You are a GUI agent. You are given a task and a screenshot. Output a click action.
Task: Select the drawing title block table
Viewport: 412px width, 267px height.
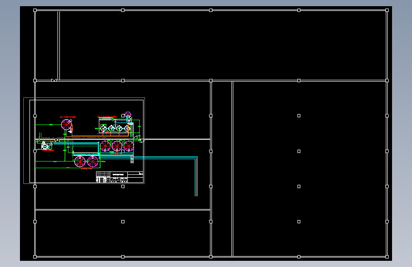pyautogui.click(x=120, y=177)
